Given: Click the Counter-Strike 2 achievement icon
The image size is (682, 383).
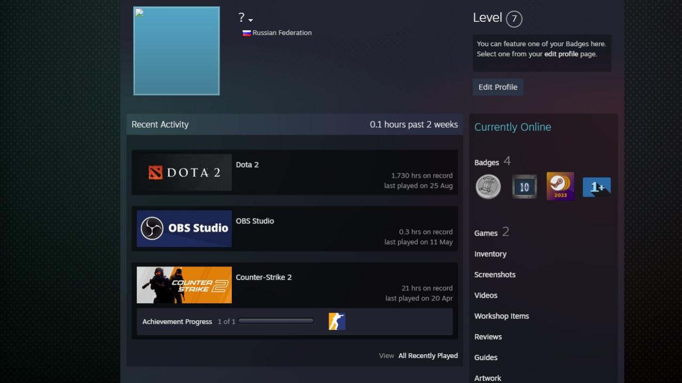Looking at the screenshot, I should [x=337, y=321].
